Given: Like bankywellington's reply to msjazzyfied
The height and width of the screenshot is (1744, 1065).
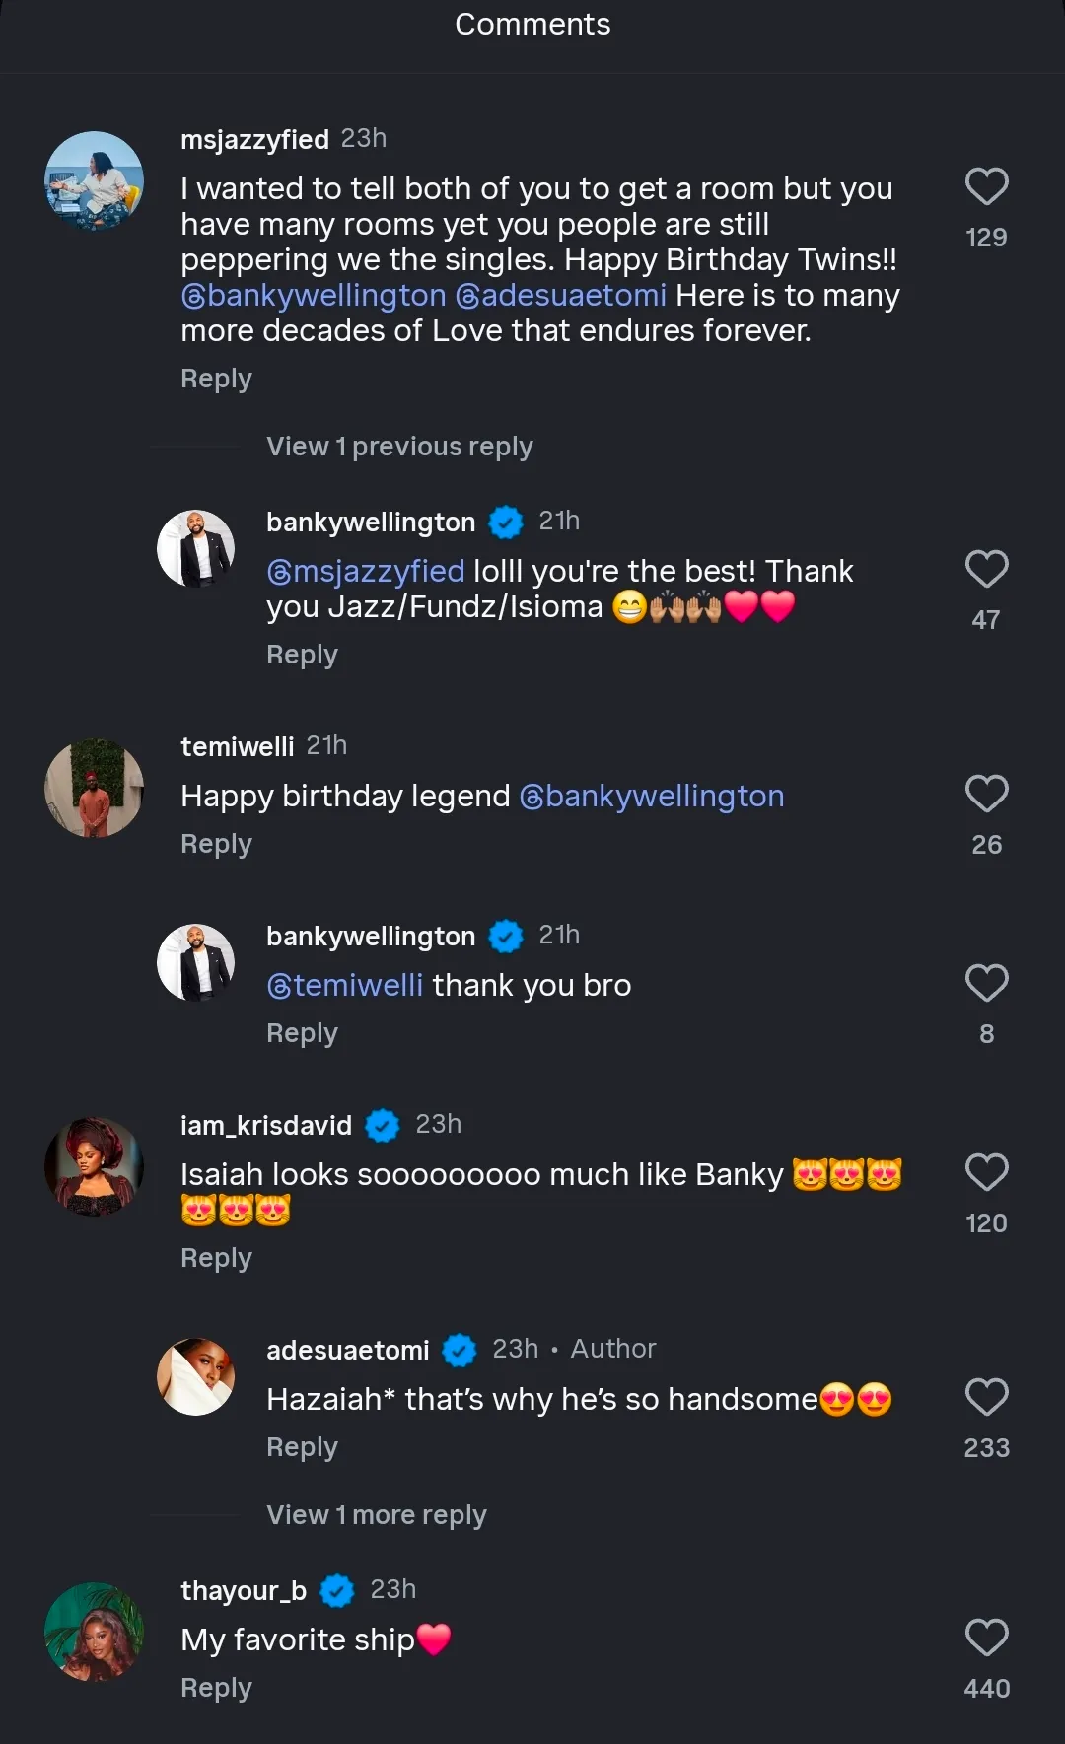Looking at the screenshot, I should click(986, 569).
